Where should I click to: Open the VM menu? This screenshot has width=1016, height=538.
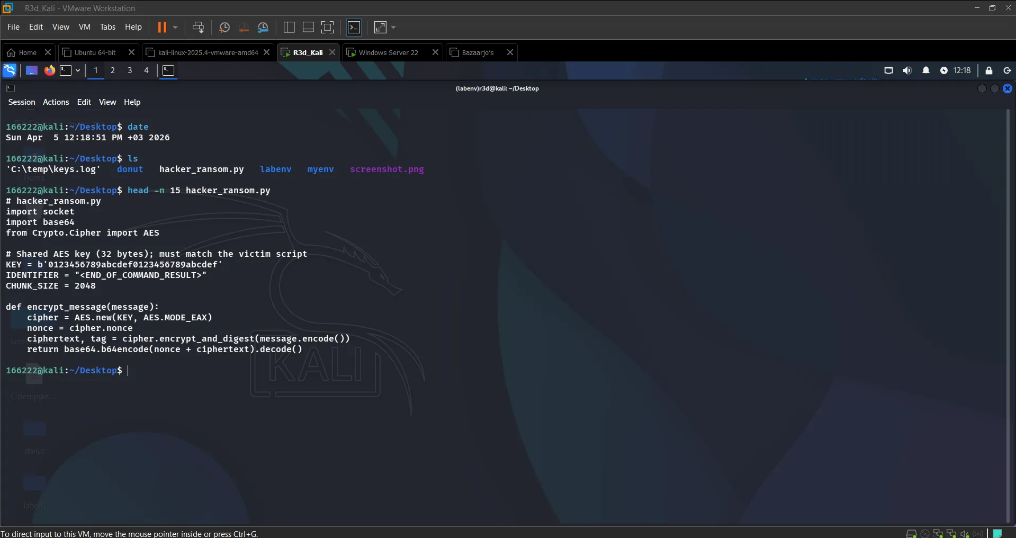click(x=85, y=27)
